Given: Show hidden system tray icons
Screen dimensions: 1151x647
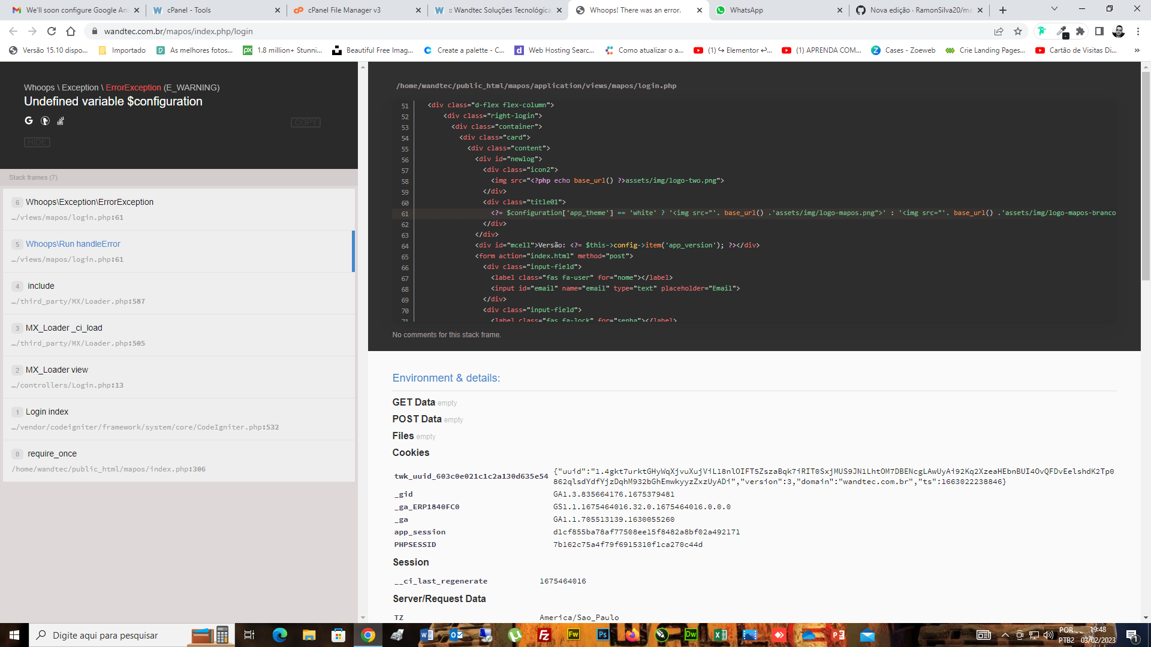Looking at the screenshot, I should (x=1005, y=635).
